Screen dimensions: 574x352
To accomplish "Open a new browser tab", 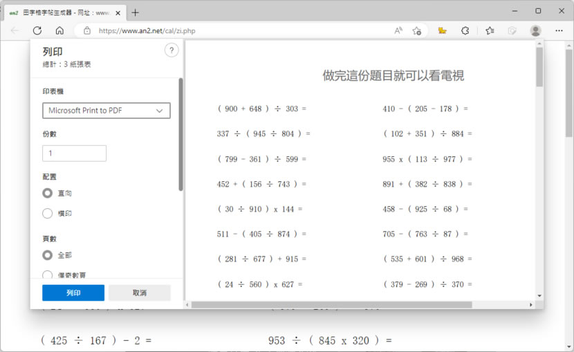I will click(135, 12).
